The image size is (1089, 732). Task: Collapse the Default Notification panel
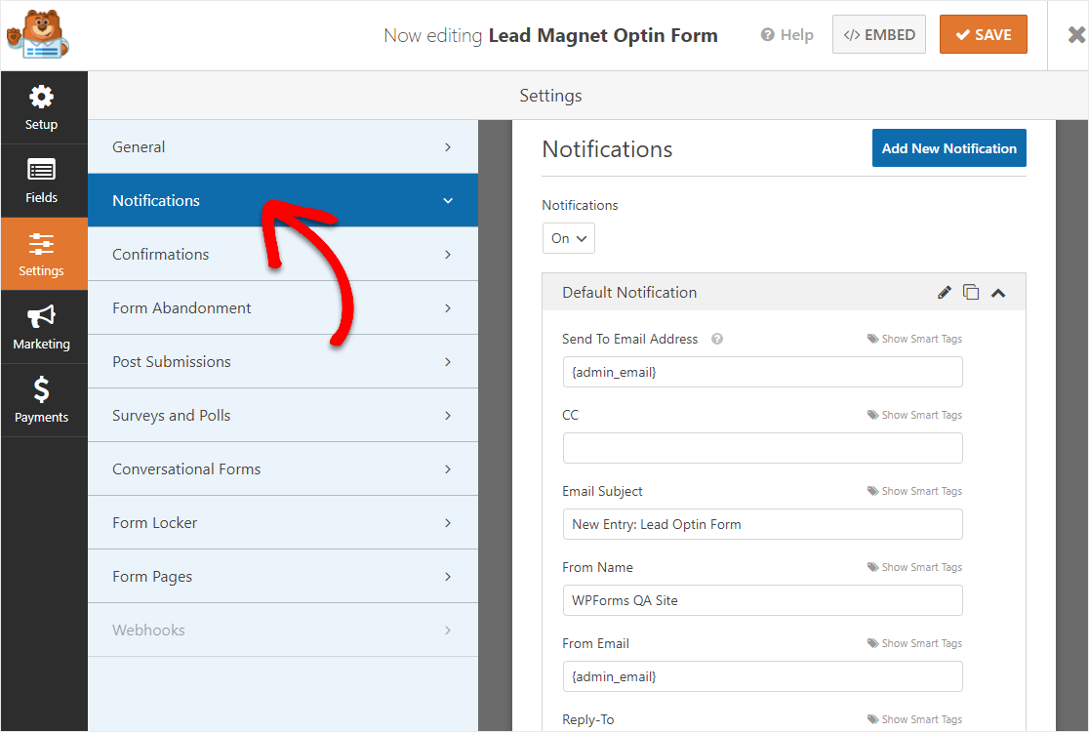point(998,293)
